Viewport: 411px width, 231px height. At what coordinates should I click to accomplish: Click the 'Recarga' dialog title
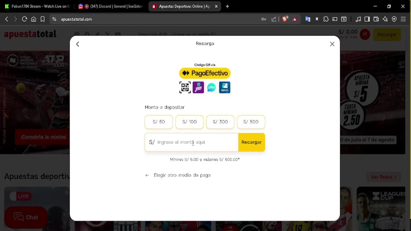pyautogui.click(x=205, y=43)
